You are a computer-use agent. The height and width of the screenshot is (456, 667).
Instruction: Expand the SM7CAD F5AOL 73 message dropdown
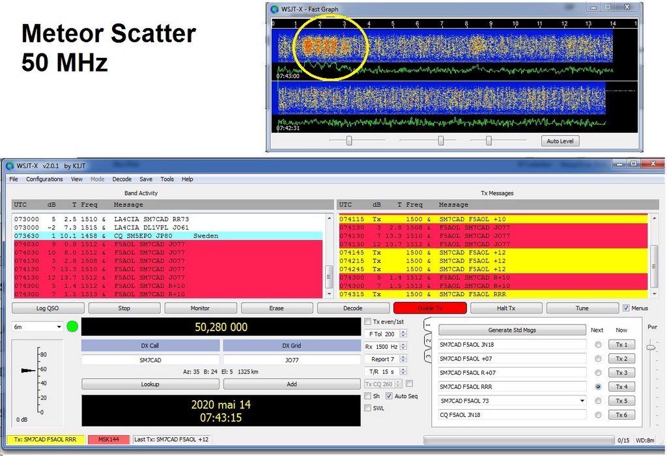coord(582,401)
